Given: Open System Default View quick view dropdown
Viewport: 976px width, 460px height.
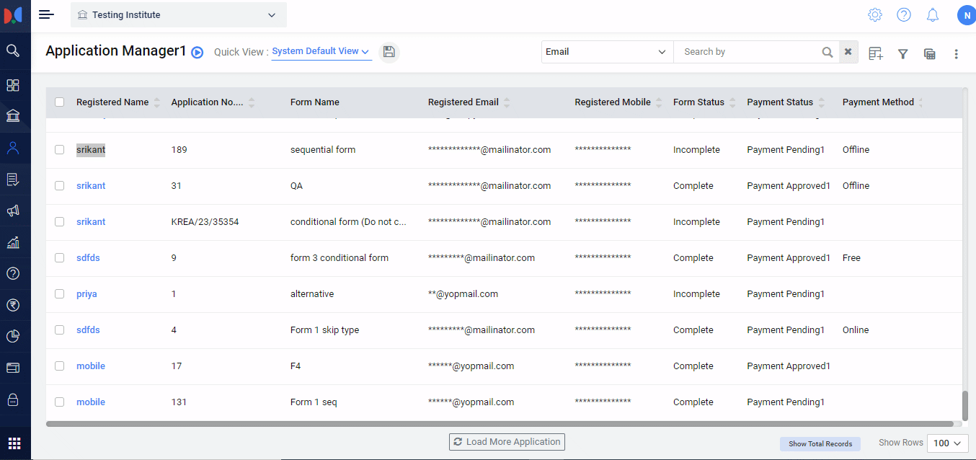Looking at the screenshot, I should point(321,51).
